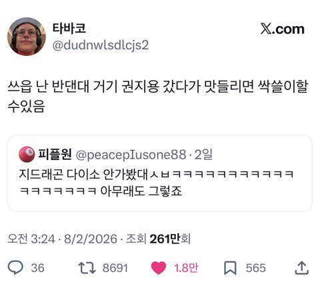The image size is (320, 292).
Task: Click the quoted handle @peacepIusone88
Action: 131,155
